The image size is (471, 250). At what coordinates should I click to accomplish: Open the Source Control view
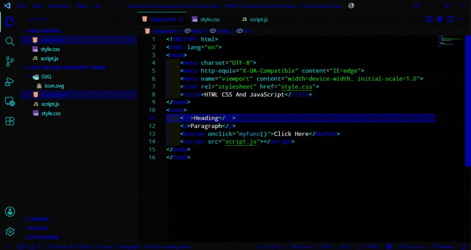(10, 62)
